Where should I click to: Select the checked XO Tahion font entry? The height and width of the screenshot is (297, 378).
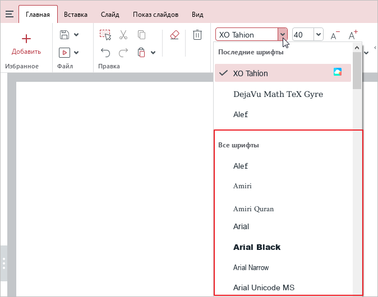(251, 73)
